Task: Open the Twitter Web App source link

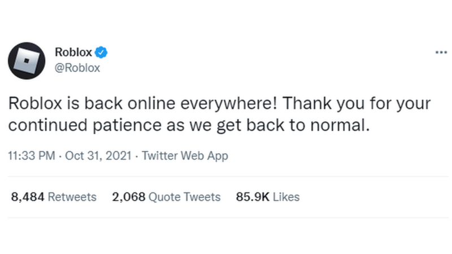Action: [185, 156]
